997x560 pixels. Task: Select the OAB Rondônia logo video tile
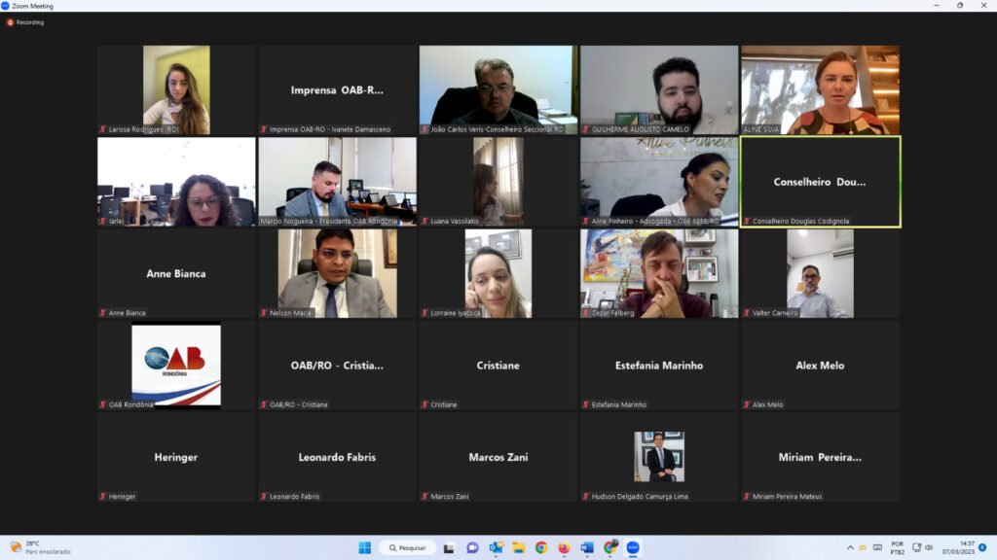tap(175, 365)
